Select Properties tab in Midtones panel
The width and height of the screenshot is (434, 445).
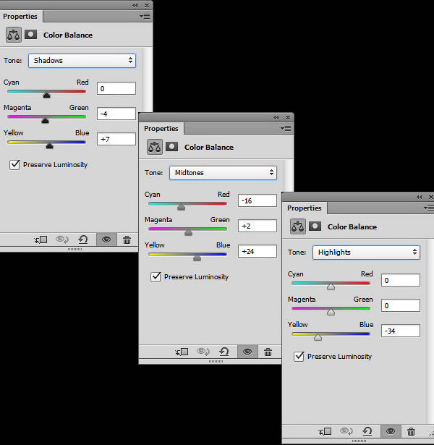point(161,128)
